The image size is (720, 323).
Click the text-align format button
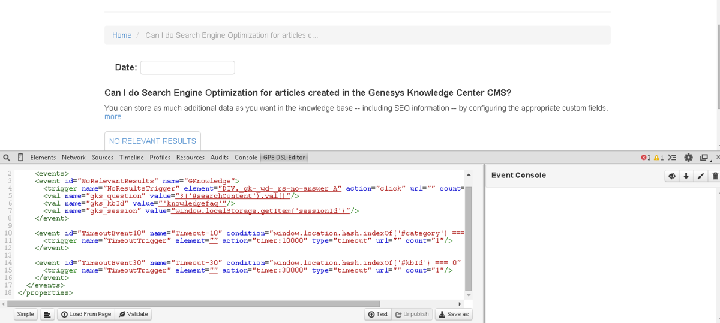click(x=47, y=314)
